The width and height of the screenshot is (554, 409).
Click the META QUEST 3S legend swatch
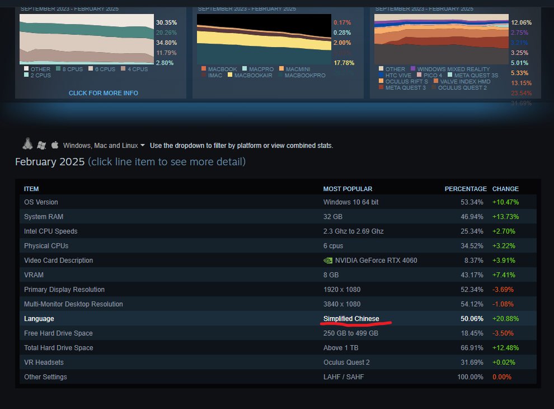(x=450, y=75)
